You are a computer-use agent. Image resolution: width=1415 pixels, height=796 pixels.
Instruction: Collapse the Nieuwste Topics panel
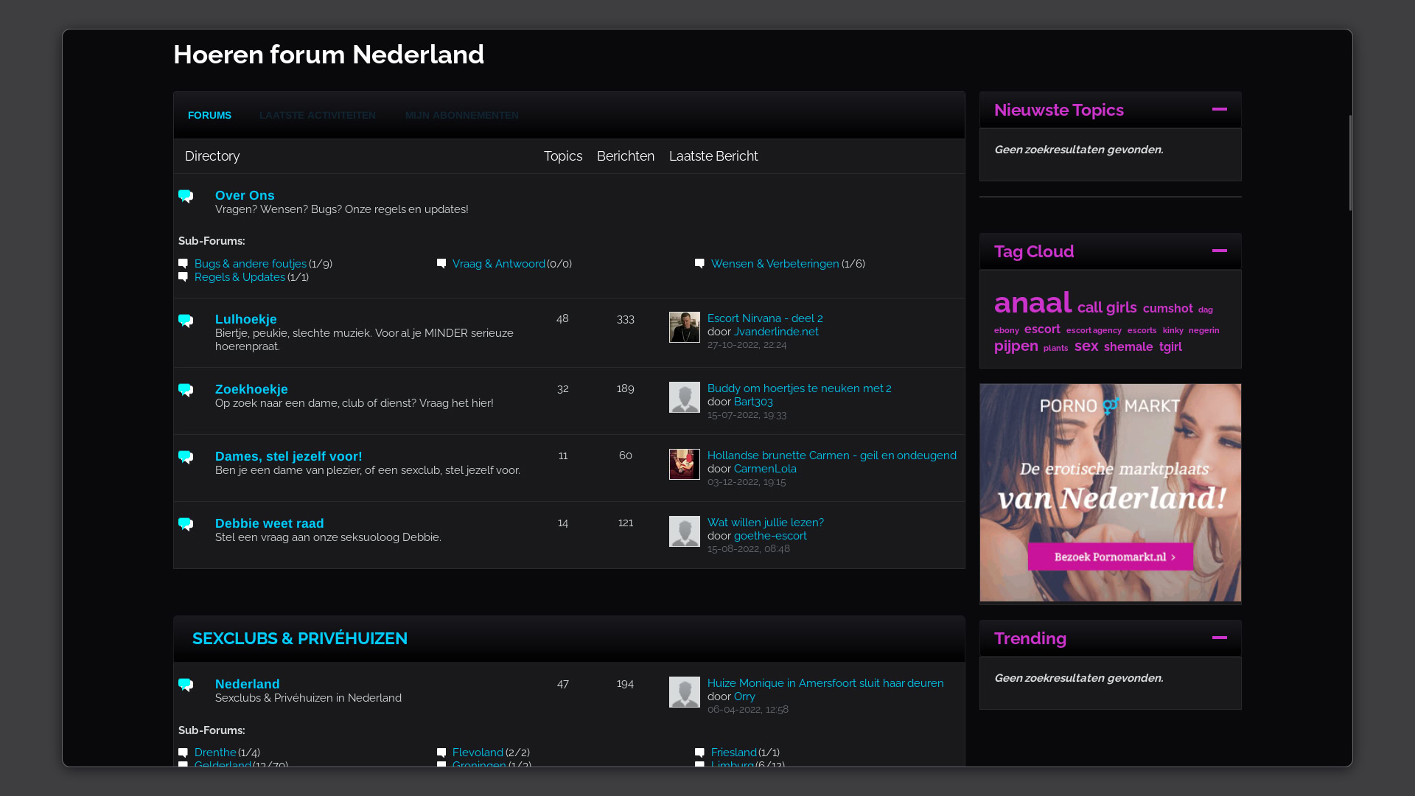click(1219, 110)
